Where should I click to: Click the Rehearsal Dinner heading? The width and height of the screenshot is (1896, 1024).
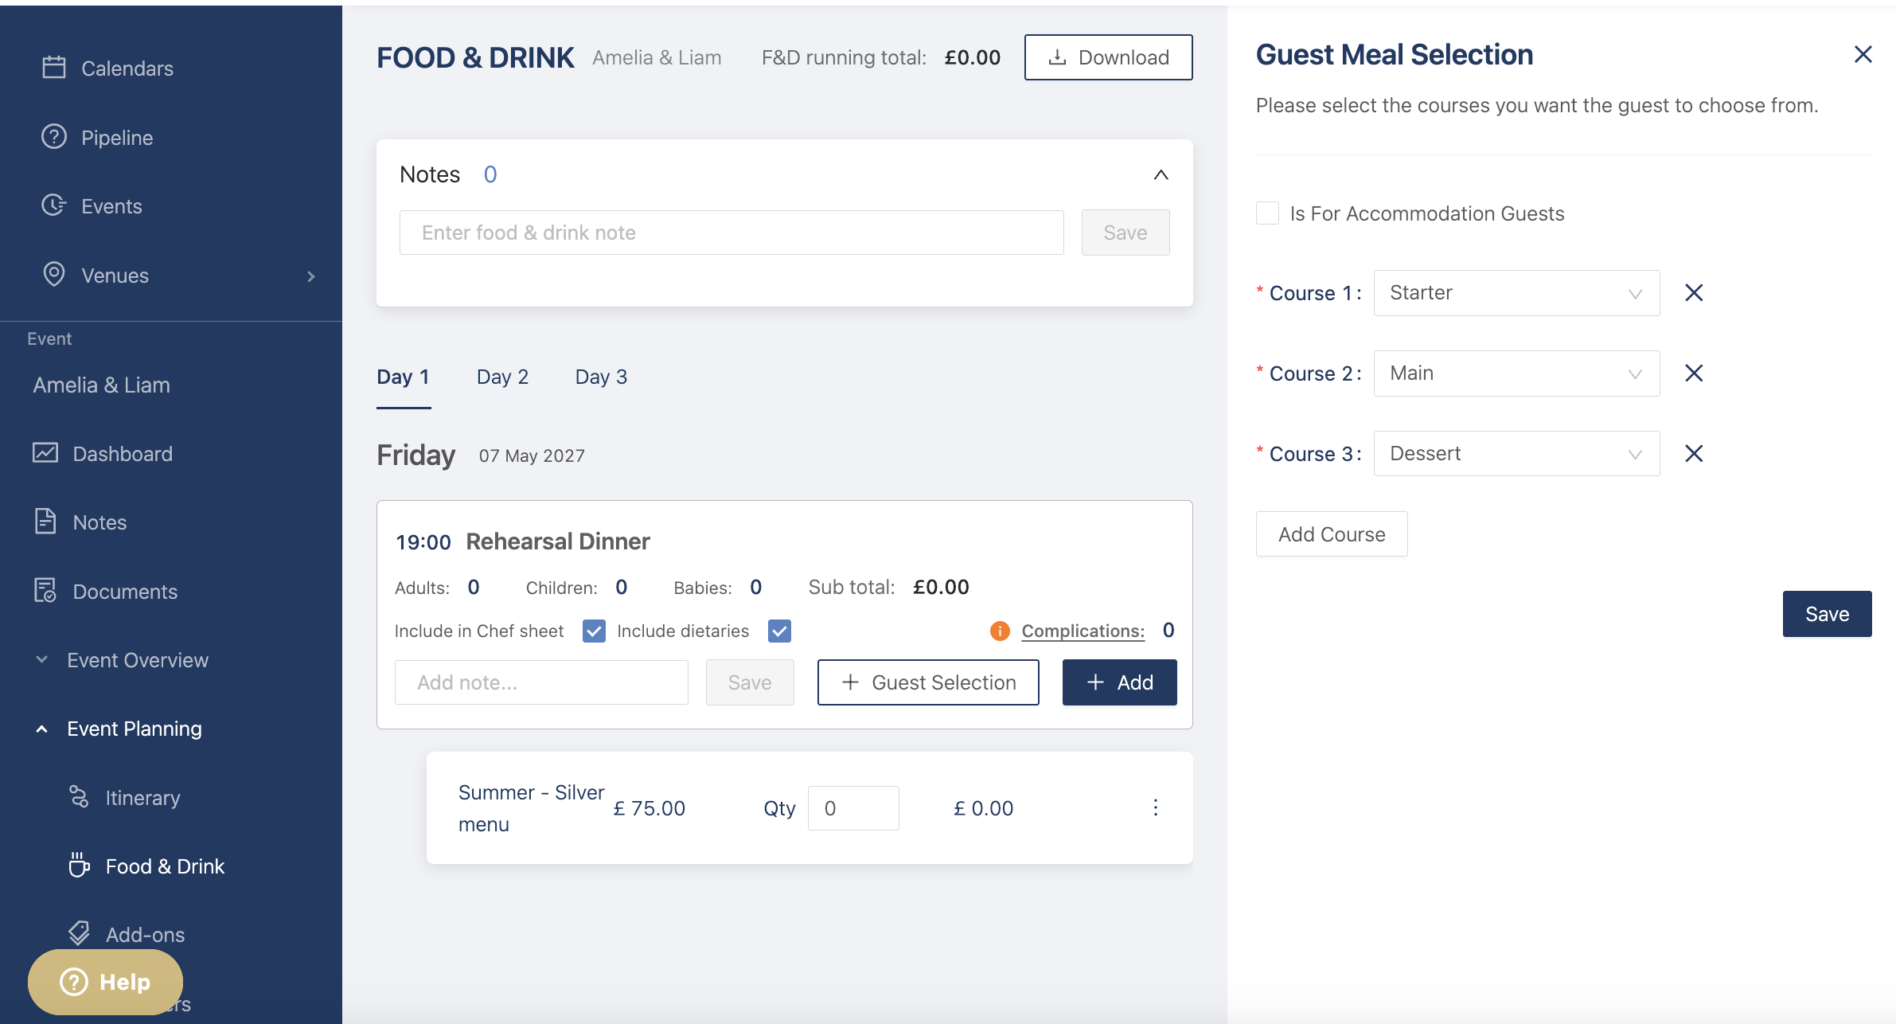[x=558, y=541]
